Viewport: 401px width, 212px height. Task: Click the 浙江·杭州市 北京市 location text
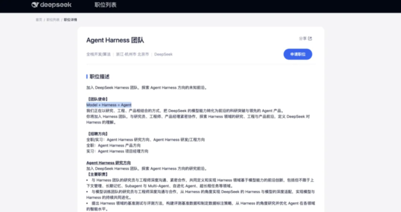click(133, 54)
